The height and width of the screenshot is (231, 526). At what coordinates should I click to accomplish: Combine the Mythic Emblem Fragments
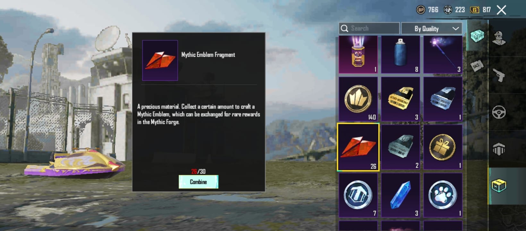pyautogui.click(x=199, y=182)
